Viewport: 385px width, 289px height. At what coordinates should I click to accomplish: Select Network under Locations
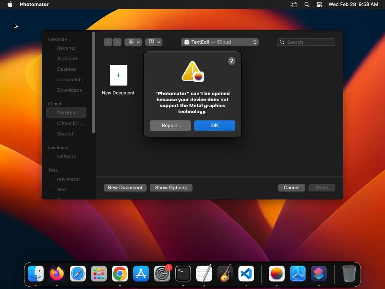pos(66,156)
